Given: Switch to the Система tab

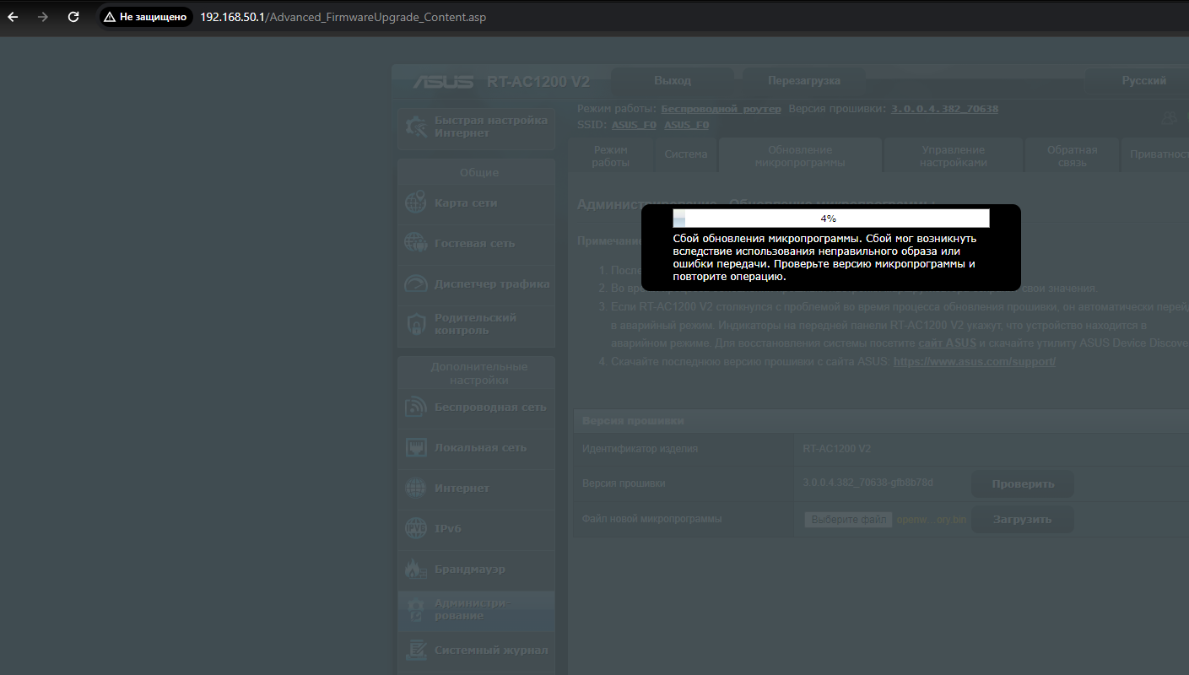Looking at the screenshot, I should coord(686,155).
